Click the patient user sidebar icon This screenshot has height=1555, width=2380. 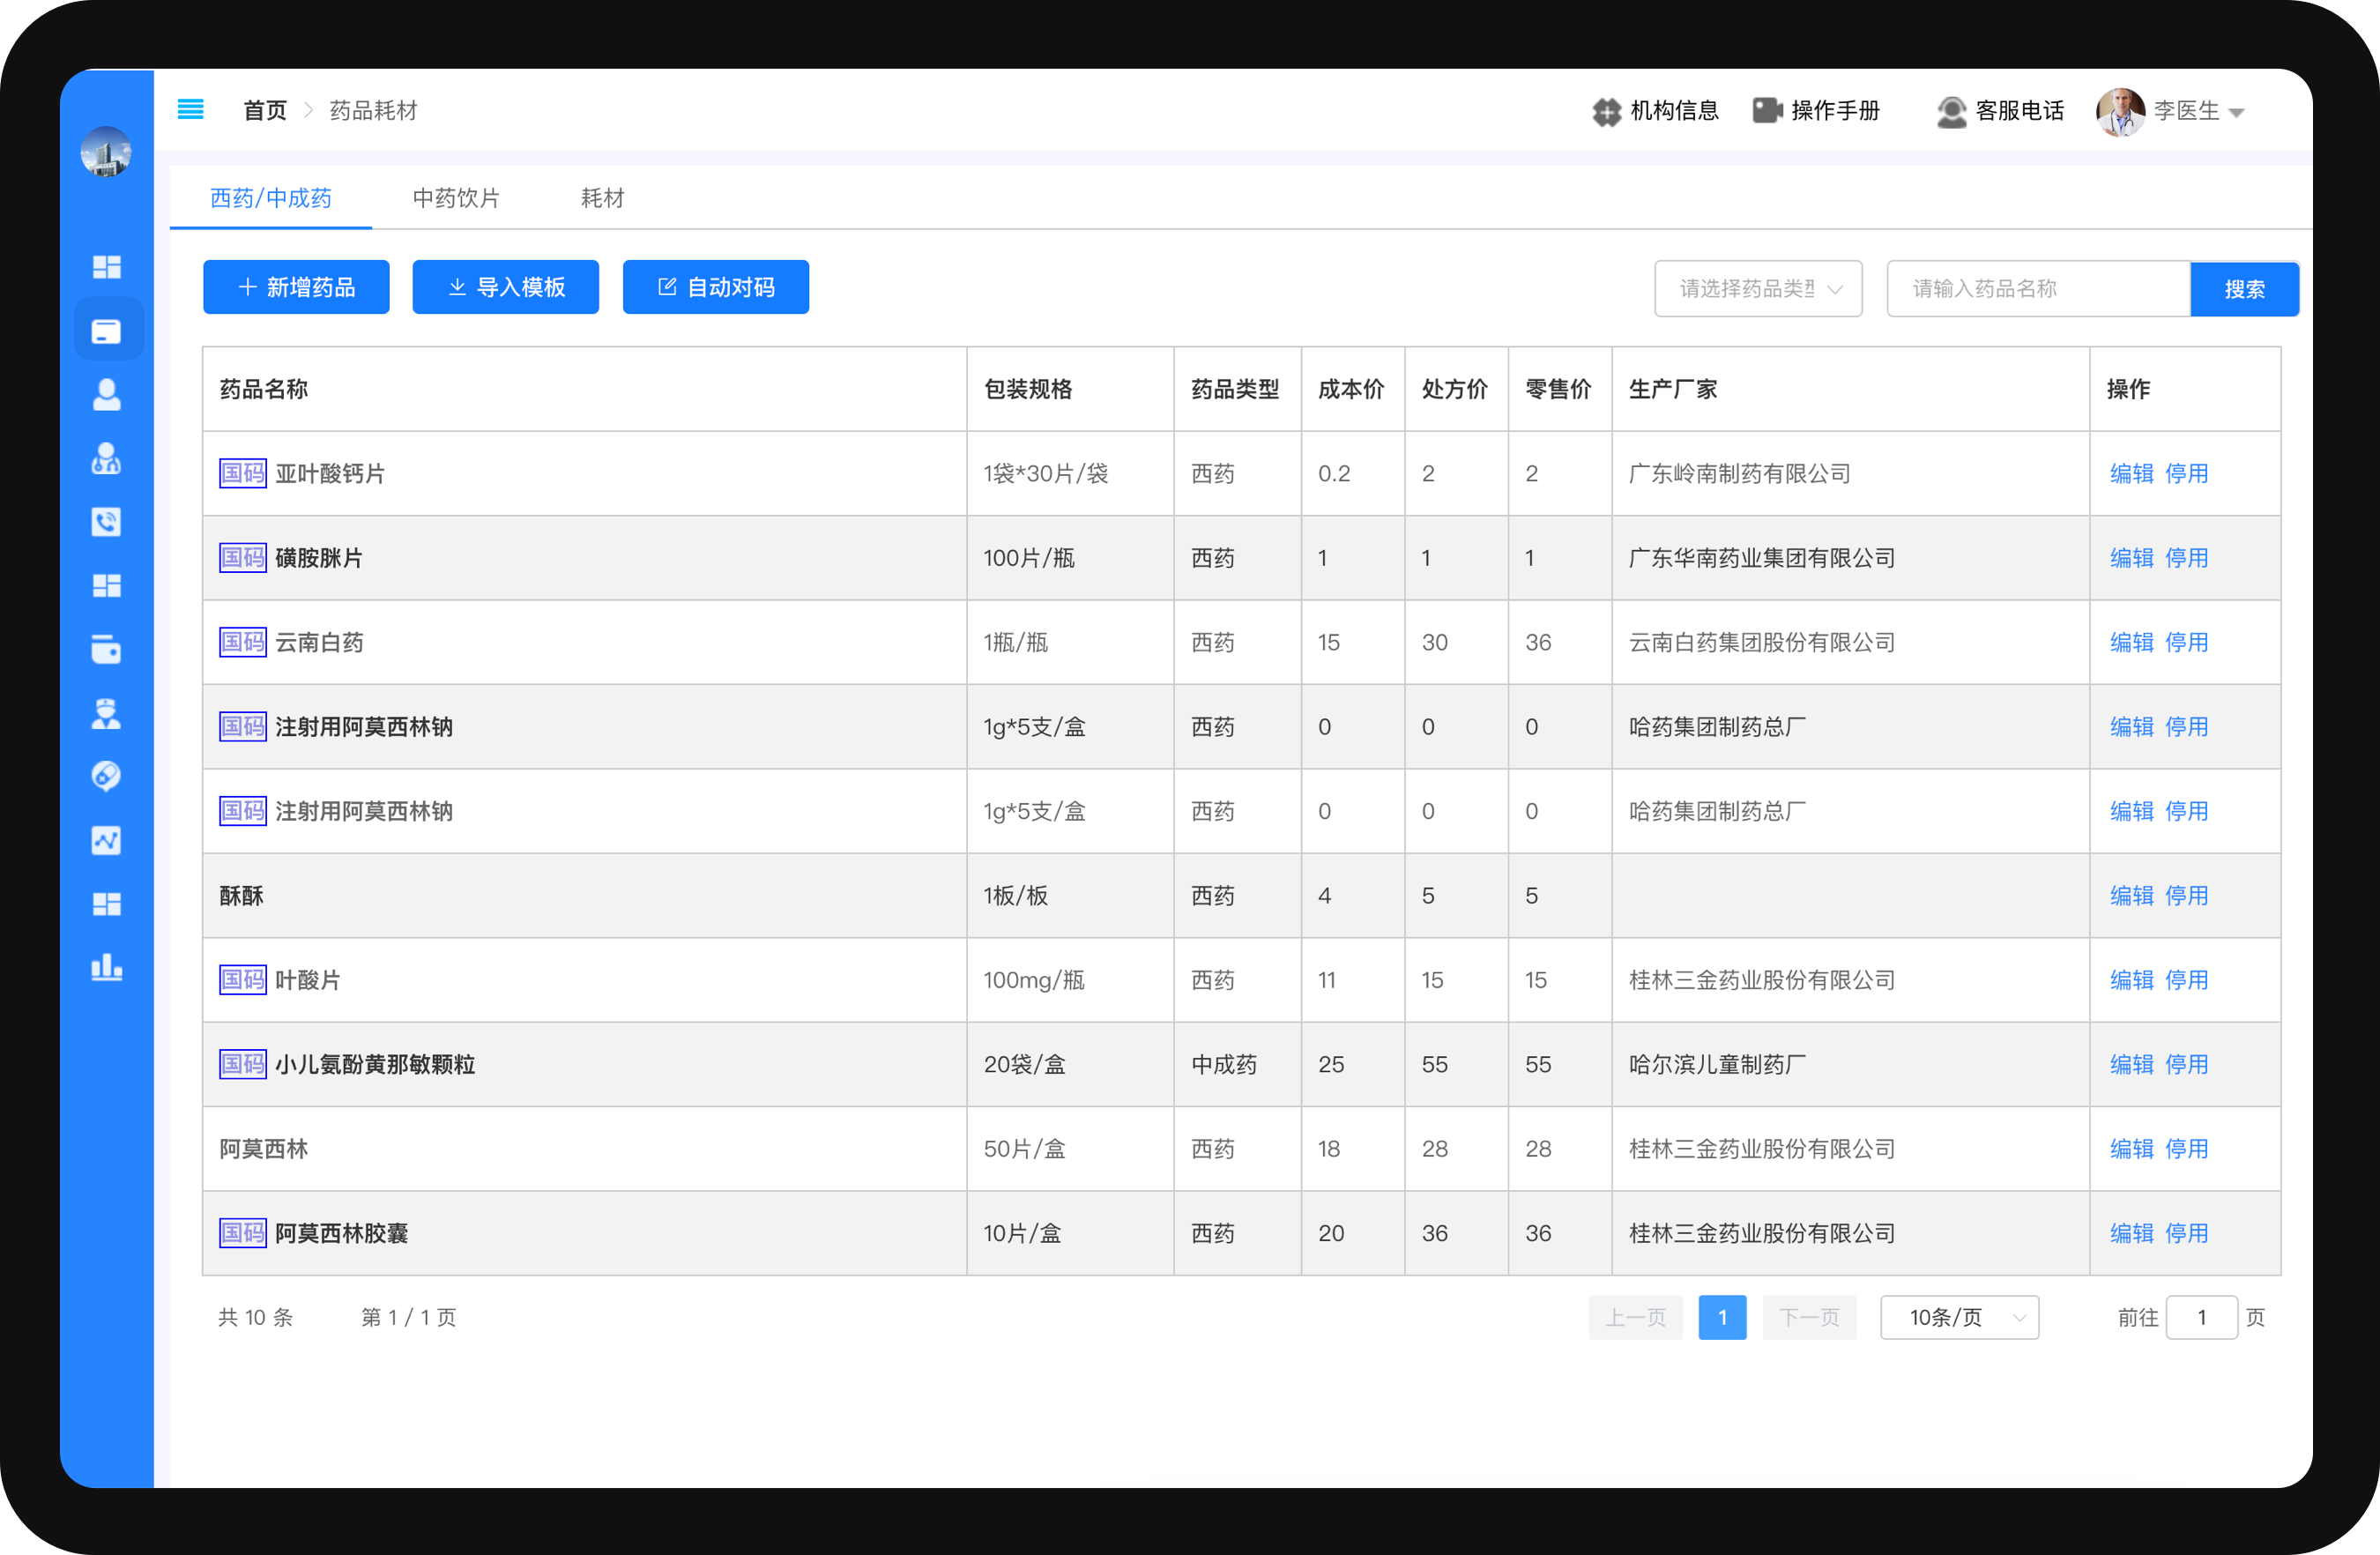pyautogui.click(x=106, y=395)
